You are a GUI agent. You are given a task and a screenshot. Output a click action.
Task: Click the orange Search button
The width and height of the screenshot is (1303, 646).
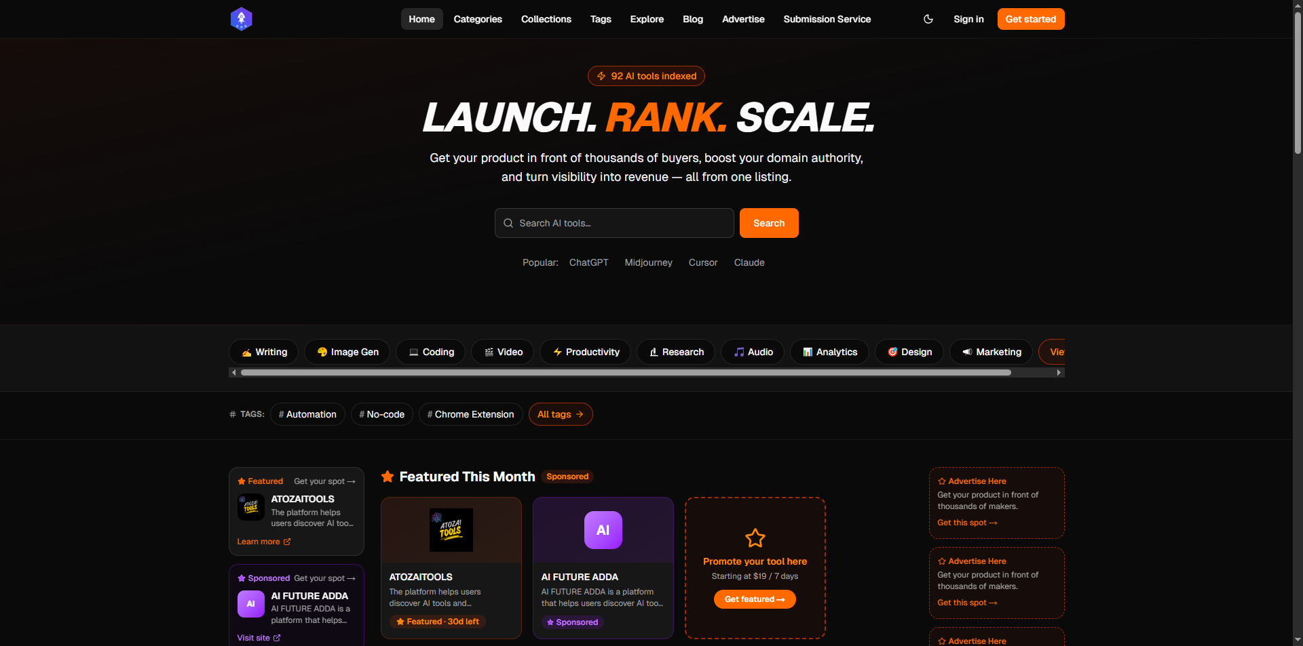click(x=769, y=223)
